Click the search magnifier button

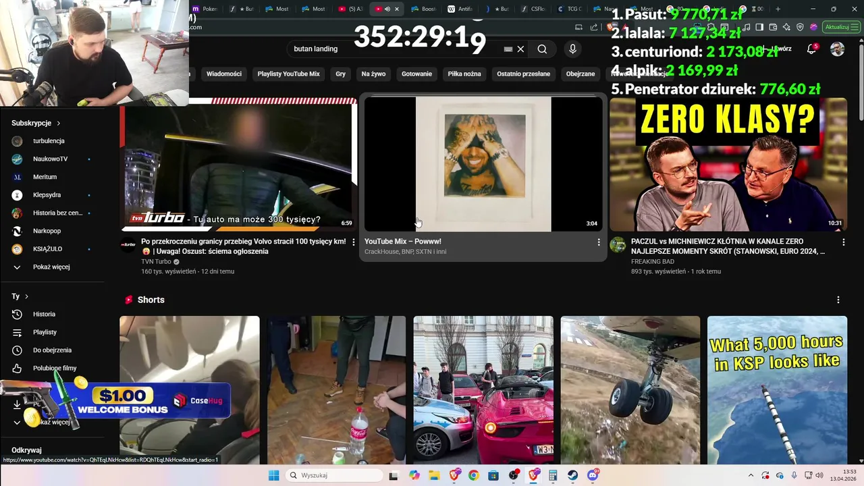pos(542,49)
